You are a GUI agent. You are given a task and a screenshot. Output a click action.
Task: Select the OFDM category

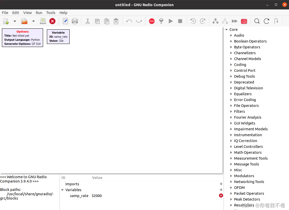click(239, 188)
